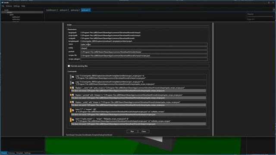The width and height of the screenshot is (276, 155).
Task: Close the qube.png tab with its X
Action: pyautogui.click(x=79, y=10)
